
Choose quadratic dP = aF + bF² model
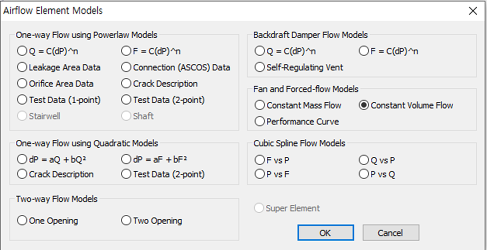coord(126,160)
